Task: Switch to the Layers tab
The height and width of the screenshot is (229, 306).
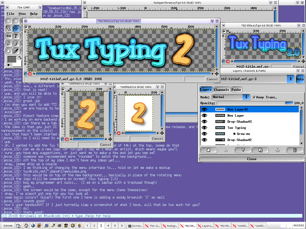Action: [206, 90]
